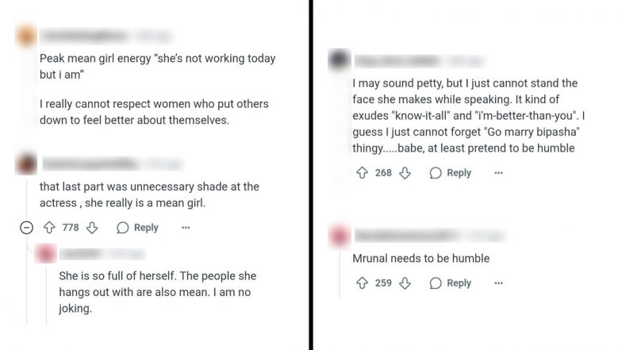
Task: Open more options on 268-vote comment
Action: tap(498, 173)
